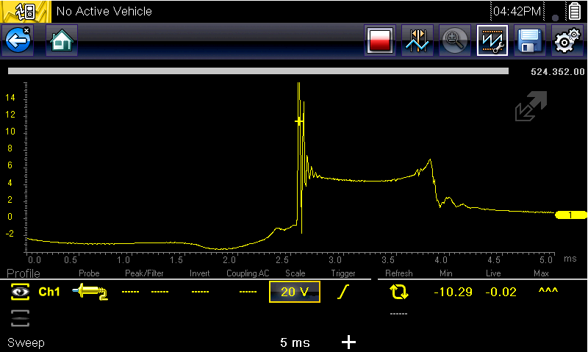Viewport: 588px width, 352px height.
Task: Click the No Active Vehicle title
Action: pyautogui.click(x=104, y=11)
